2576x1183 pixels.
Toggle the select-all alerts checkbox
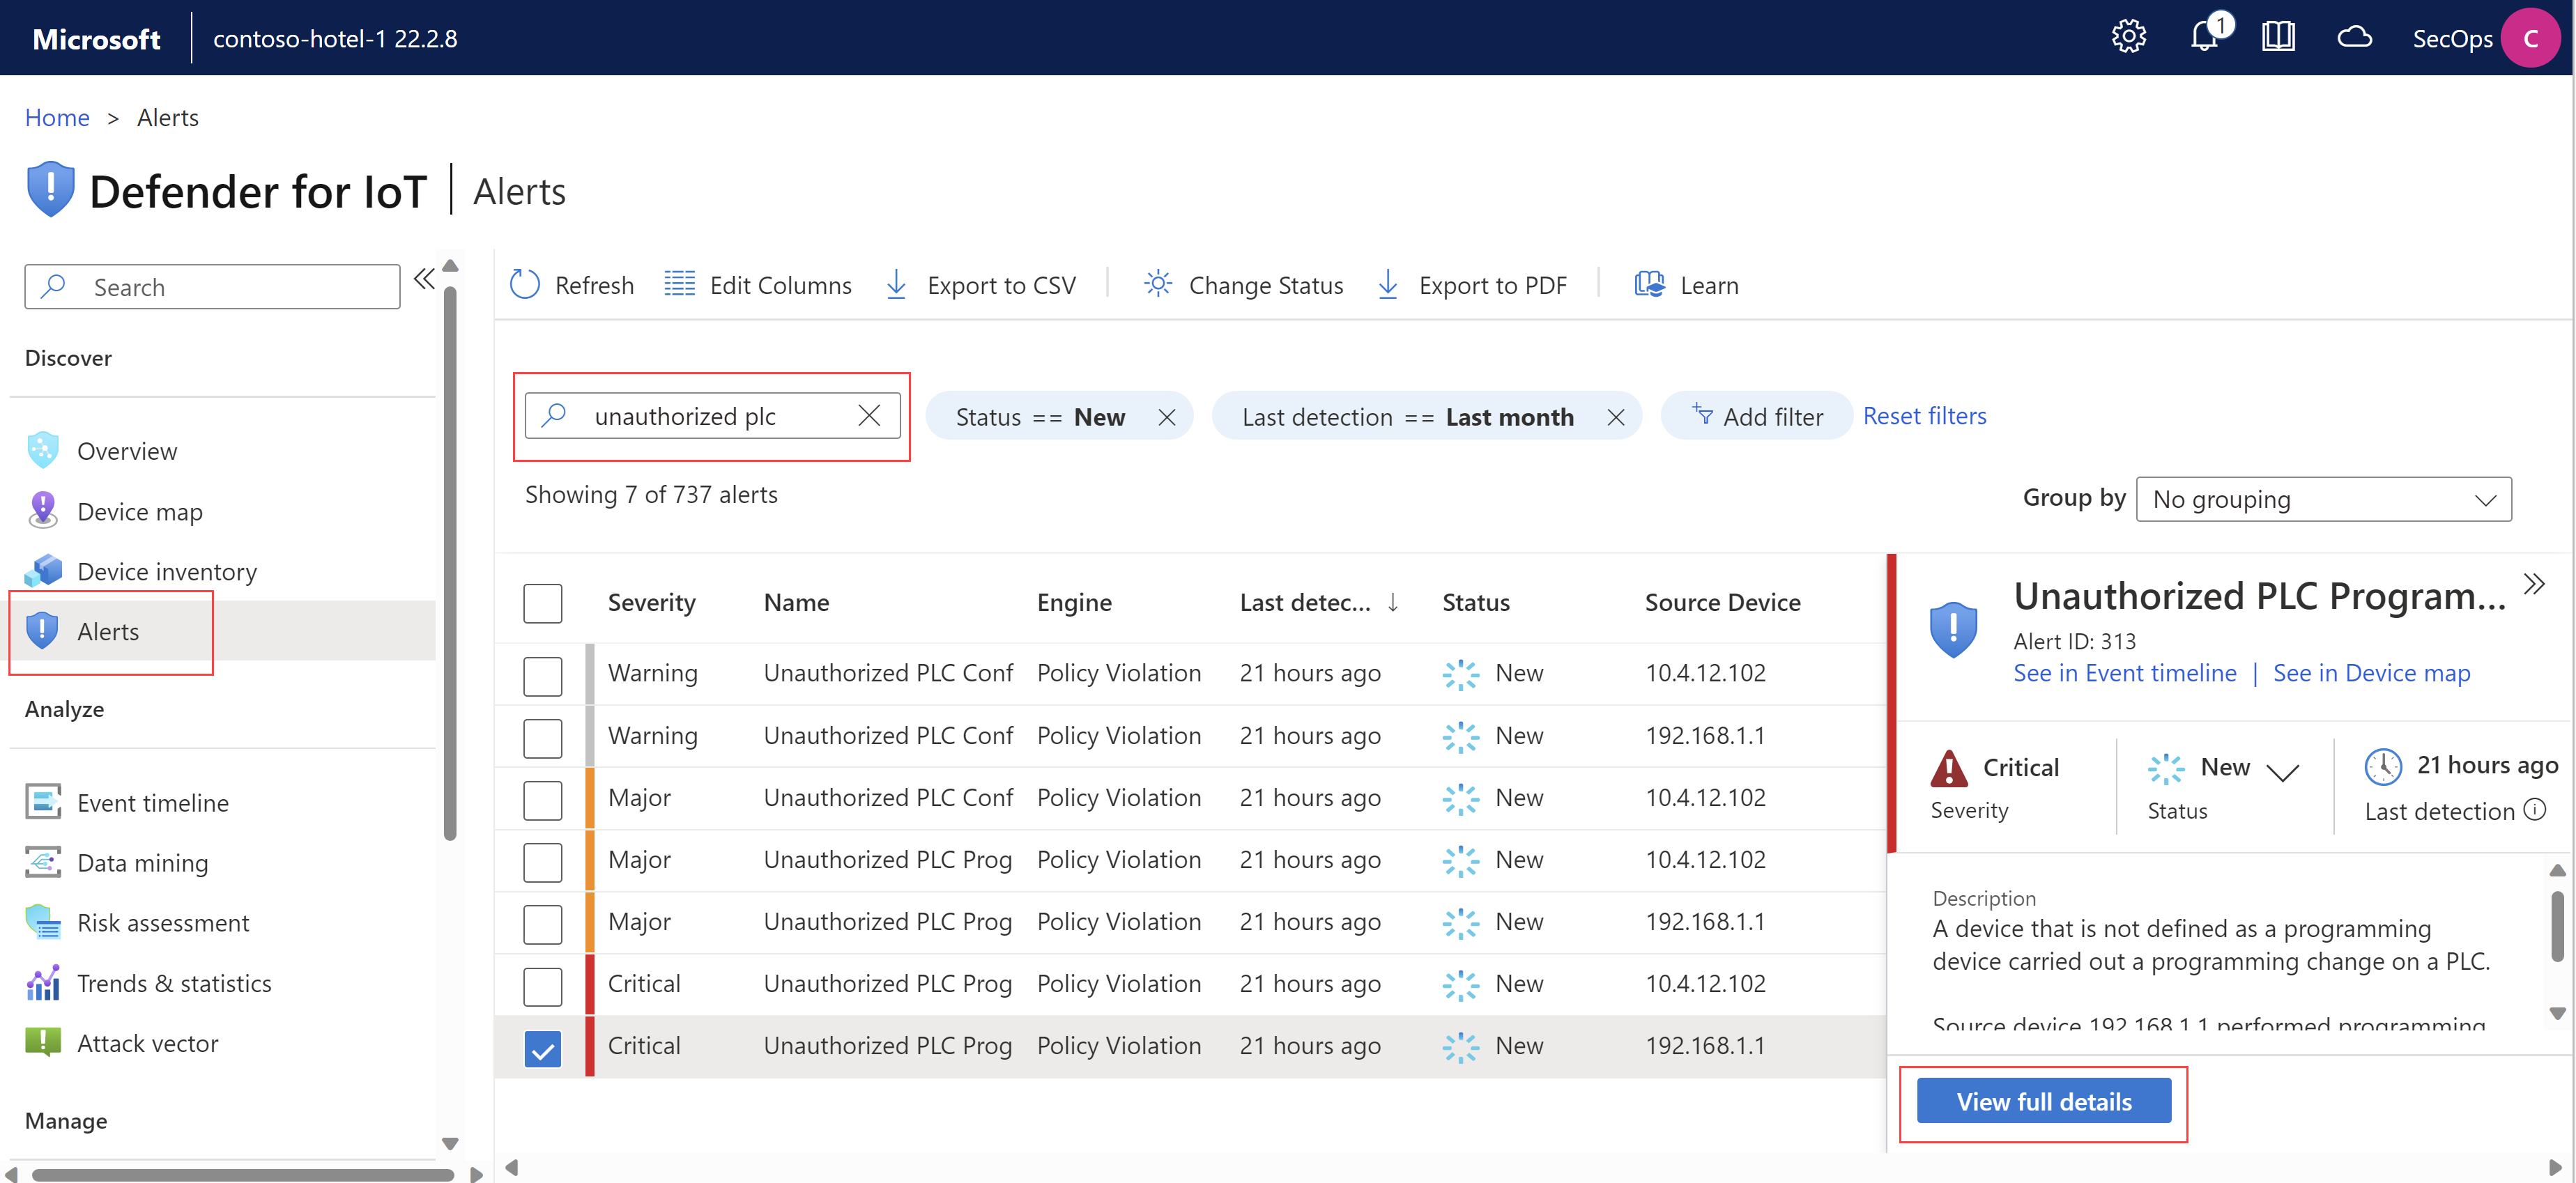pyautogui.click(x=542, y=603)
